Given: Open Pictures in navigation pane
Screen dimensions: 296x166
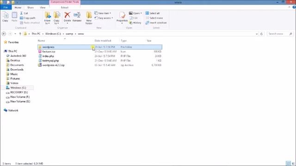Looking at the screenshot, I should click(13, 79).
